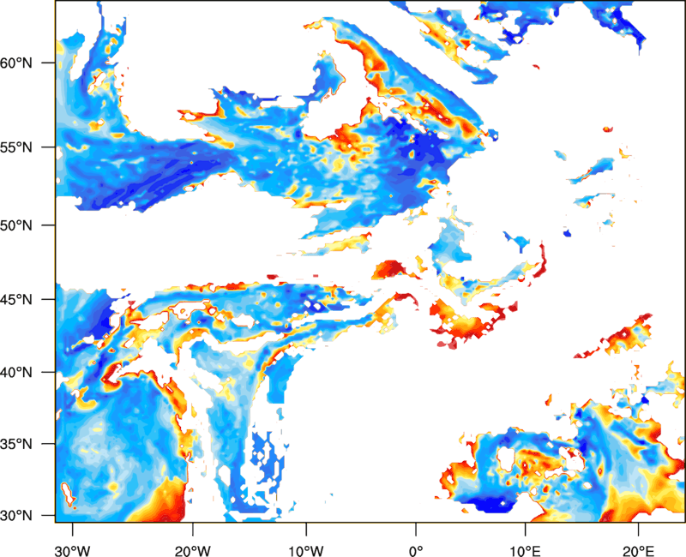Click the 50°N latitude label
This screenshot has width=686, height=557.
16,225
